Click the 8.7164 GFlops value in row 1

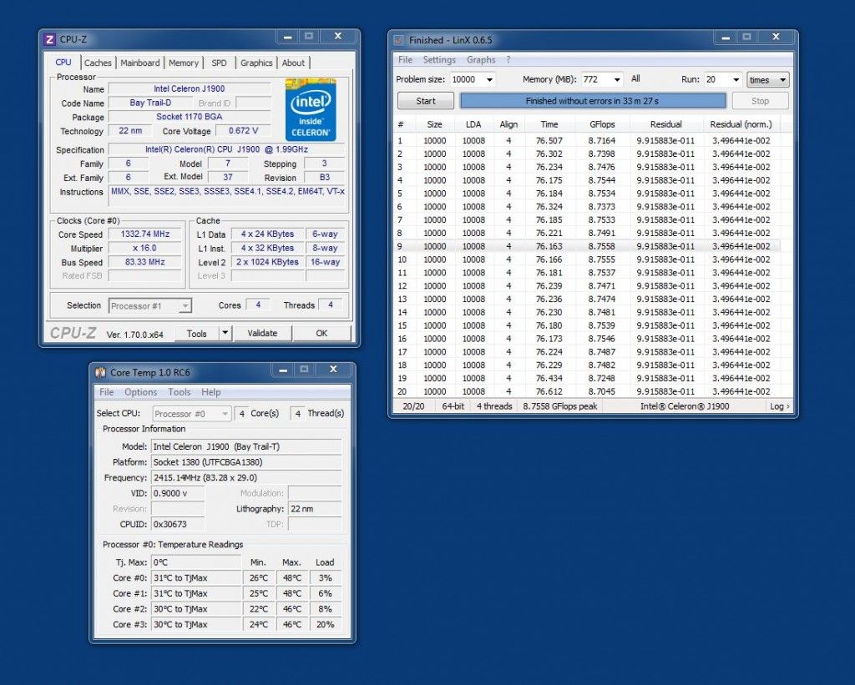pyautogui.click(x=601, y=141)
